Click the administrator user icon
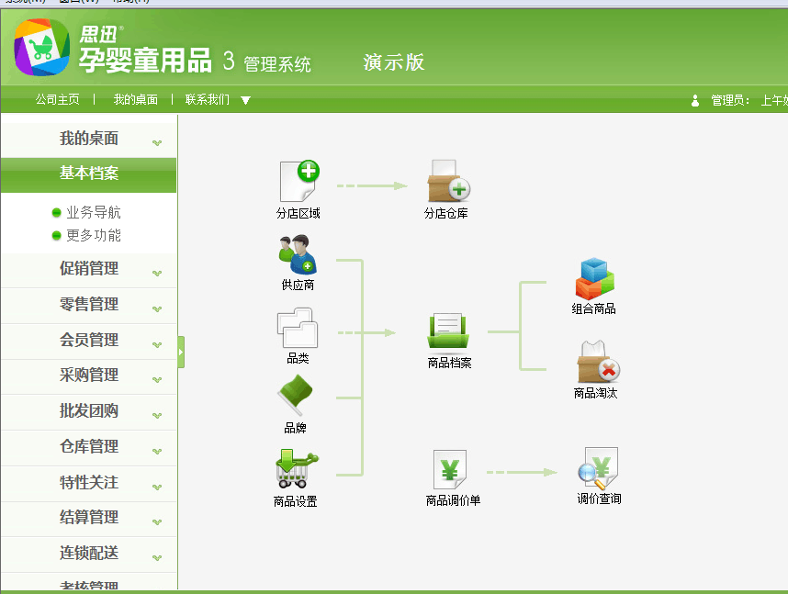 click(695, 100)
